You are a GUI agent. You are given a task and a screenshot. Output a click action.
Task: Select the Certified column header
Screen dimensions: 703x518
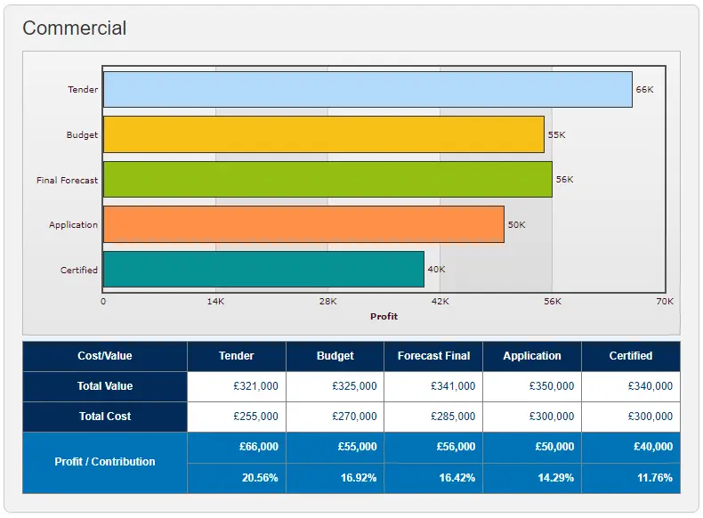pyautogui.click(x=631, y=356)
